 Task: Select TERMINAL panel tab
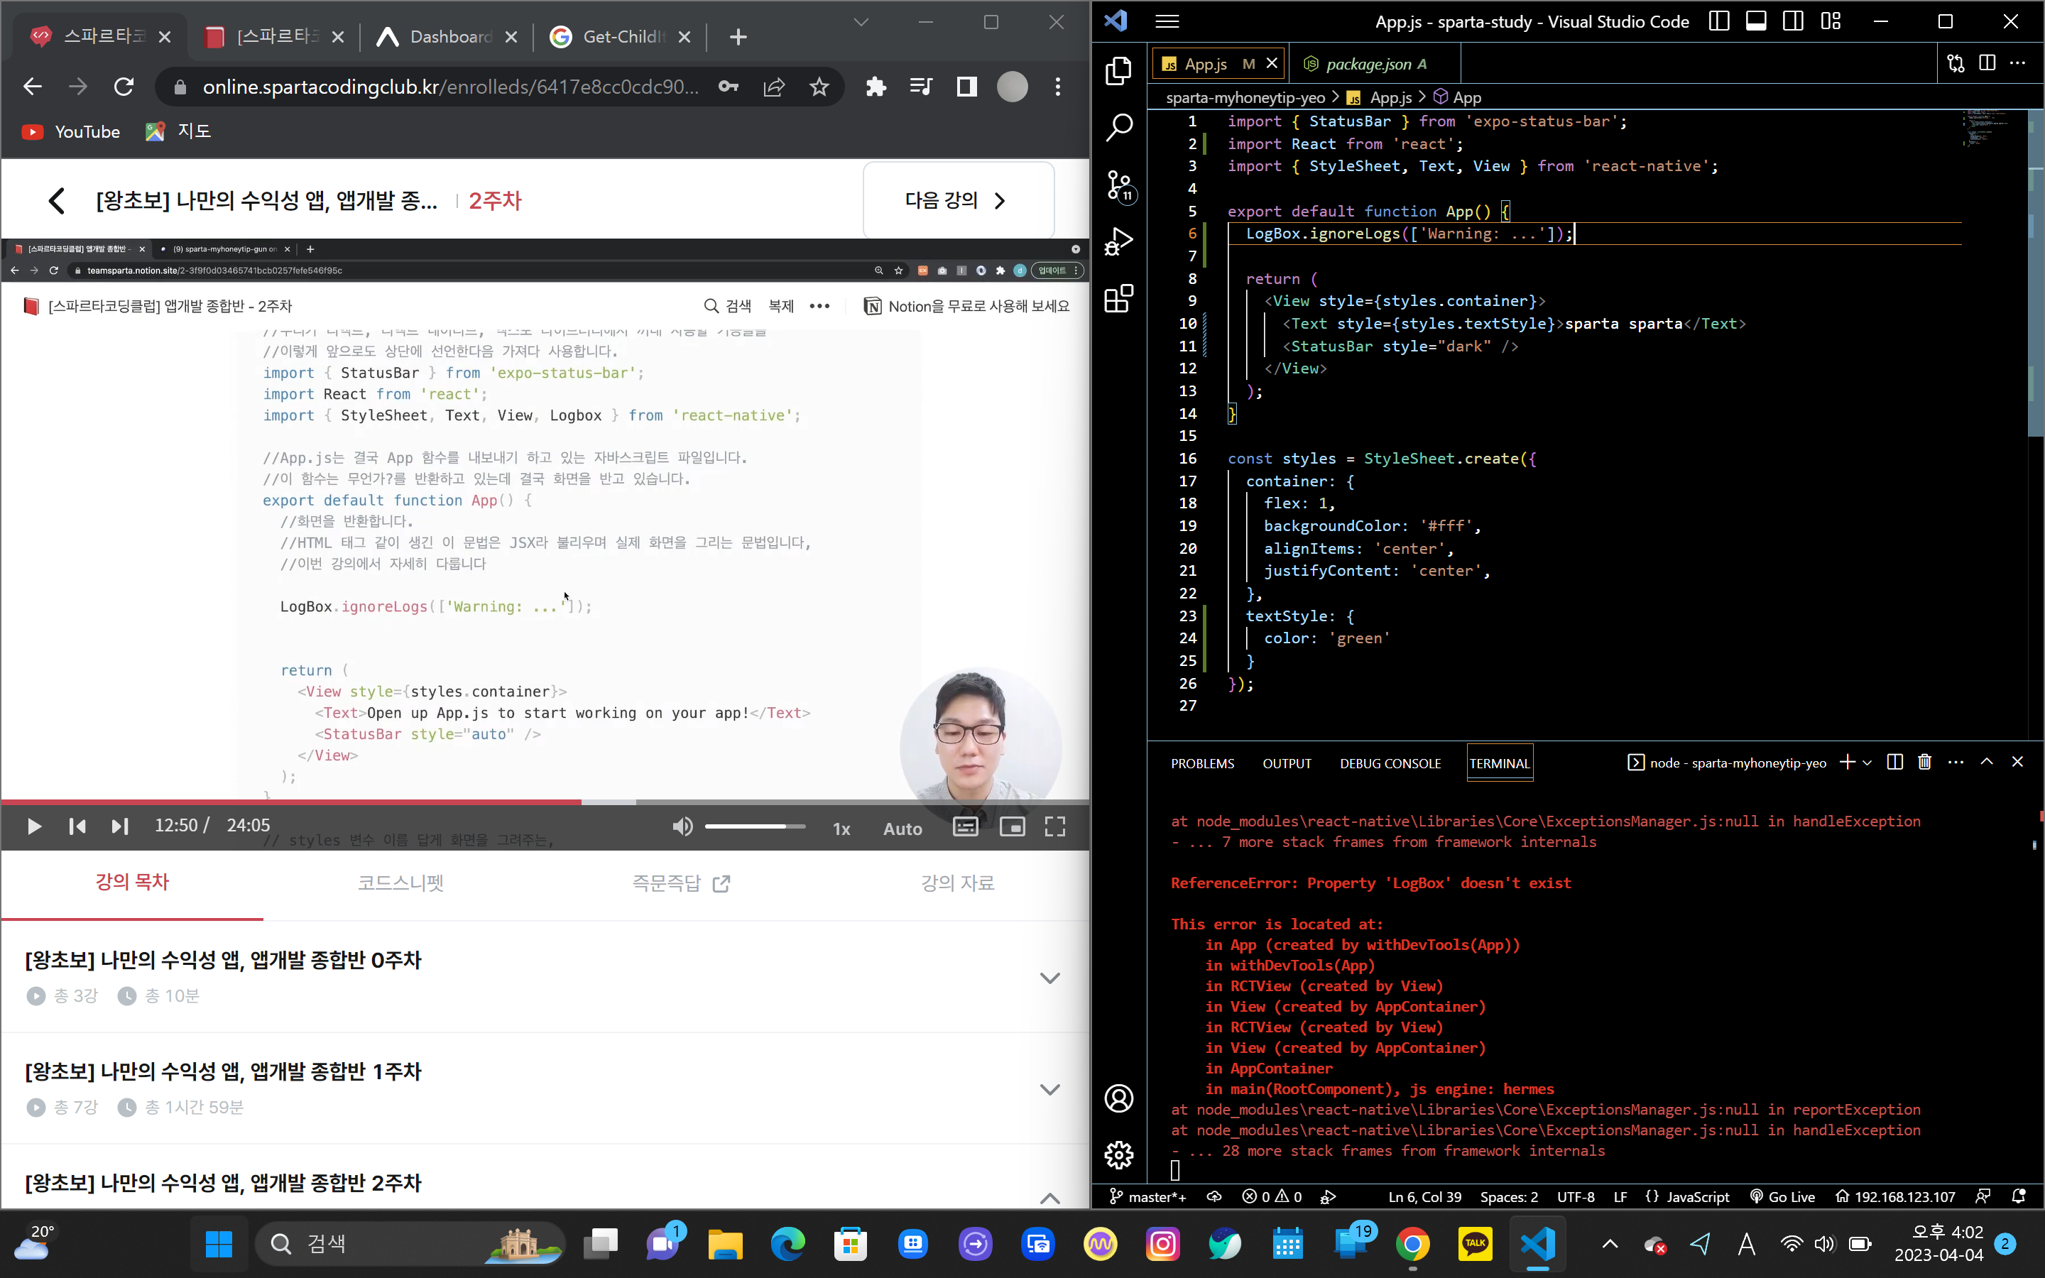[x=1500, y=763]
